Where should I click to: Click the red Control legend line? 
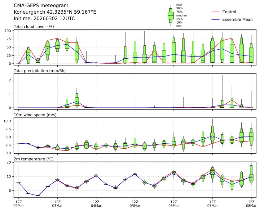click(216, 12)
